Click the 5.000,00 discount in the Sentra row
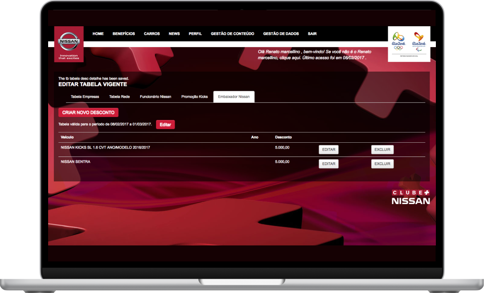The image size is (484, 293). (x=282, y=162)
